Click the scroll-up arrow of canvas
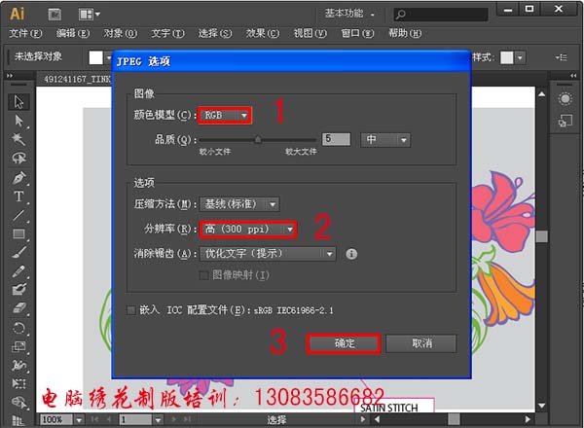The image size is (584, 428). pyautogui.click(x=542, y=94)
